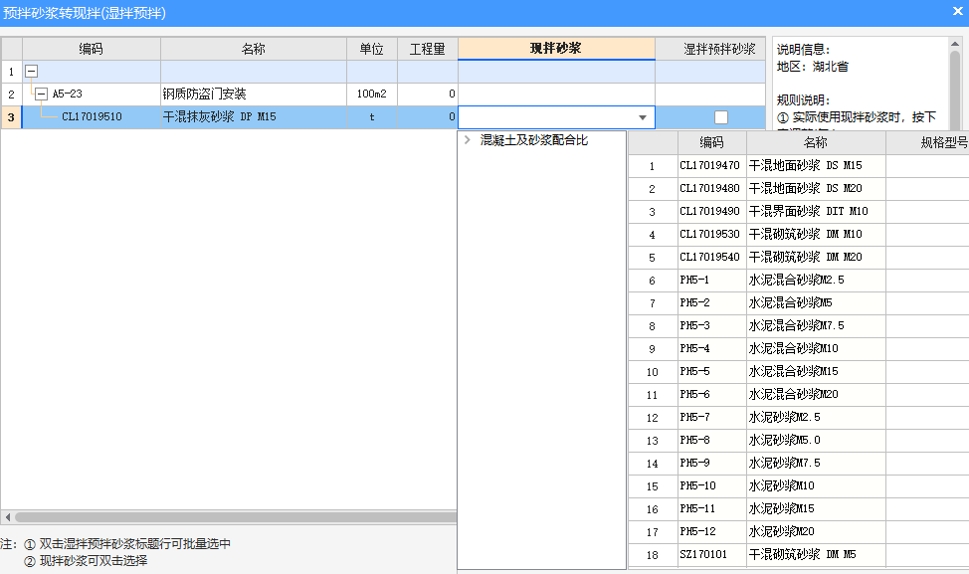Select 水泥混合砂浆M7.5 row
The height and width of the screenshot is (574, 969).
pos(799,325)
